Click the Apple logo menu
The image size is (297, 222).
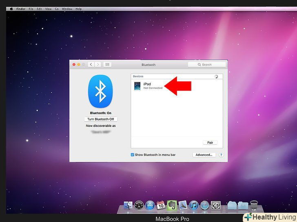coord(11,9)
